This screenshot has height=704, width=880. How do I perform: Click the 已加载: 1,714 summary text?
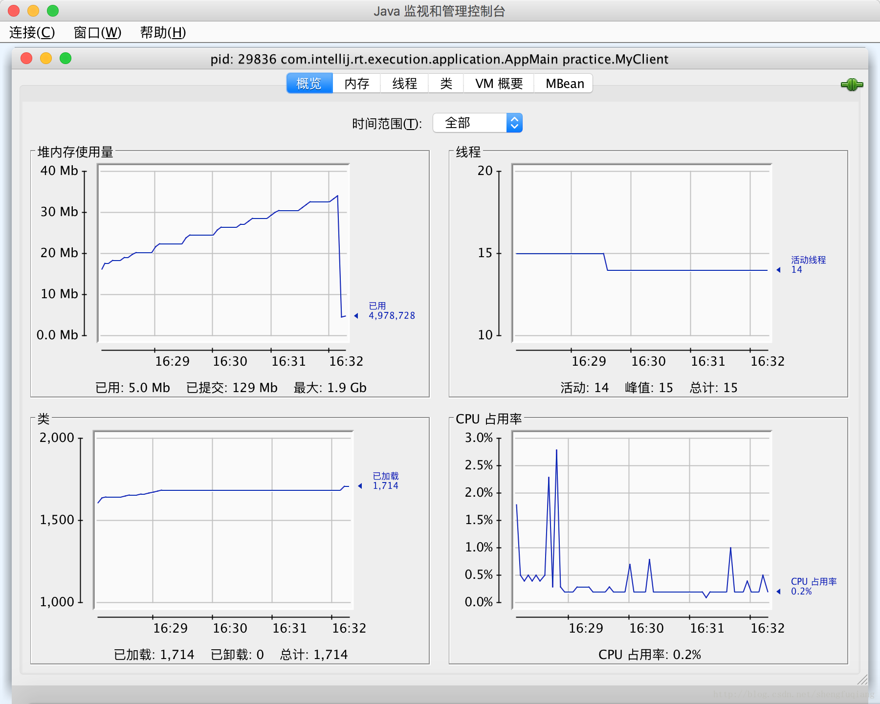(x=154, y=655)
